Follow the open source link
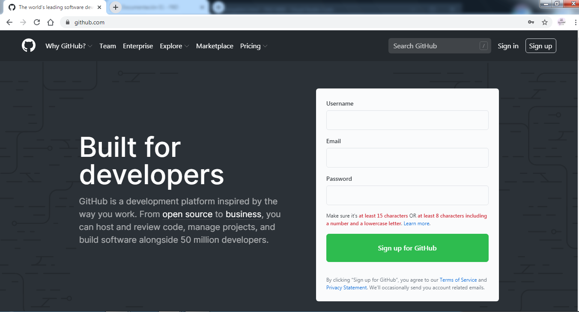Image resolution: width=579 pixels, height=312 pixels. point(187,214)
